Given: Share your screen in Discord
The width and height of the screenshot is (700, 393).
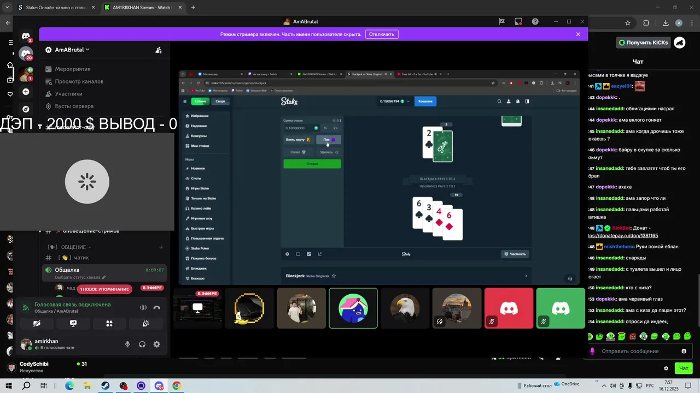Looking at the screenshot, I should click(x=73, y=324).
